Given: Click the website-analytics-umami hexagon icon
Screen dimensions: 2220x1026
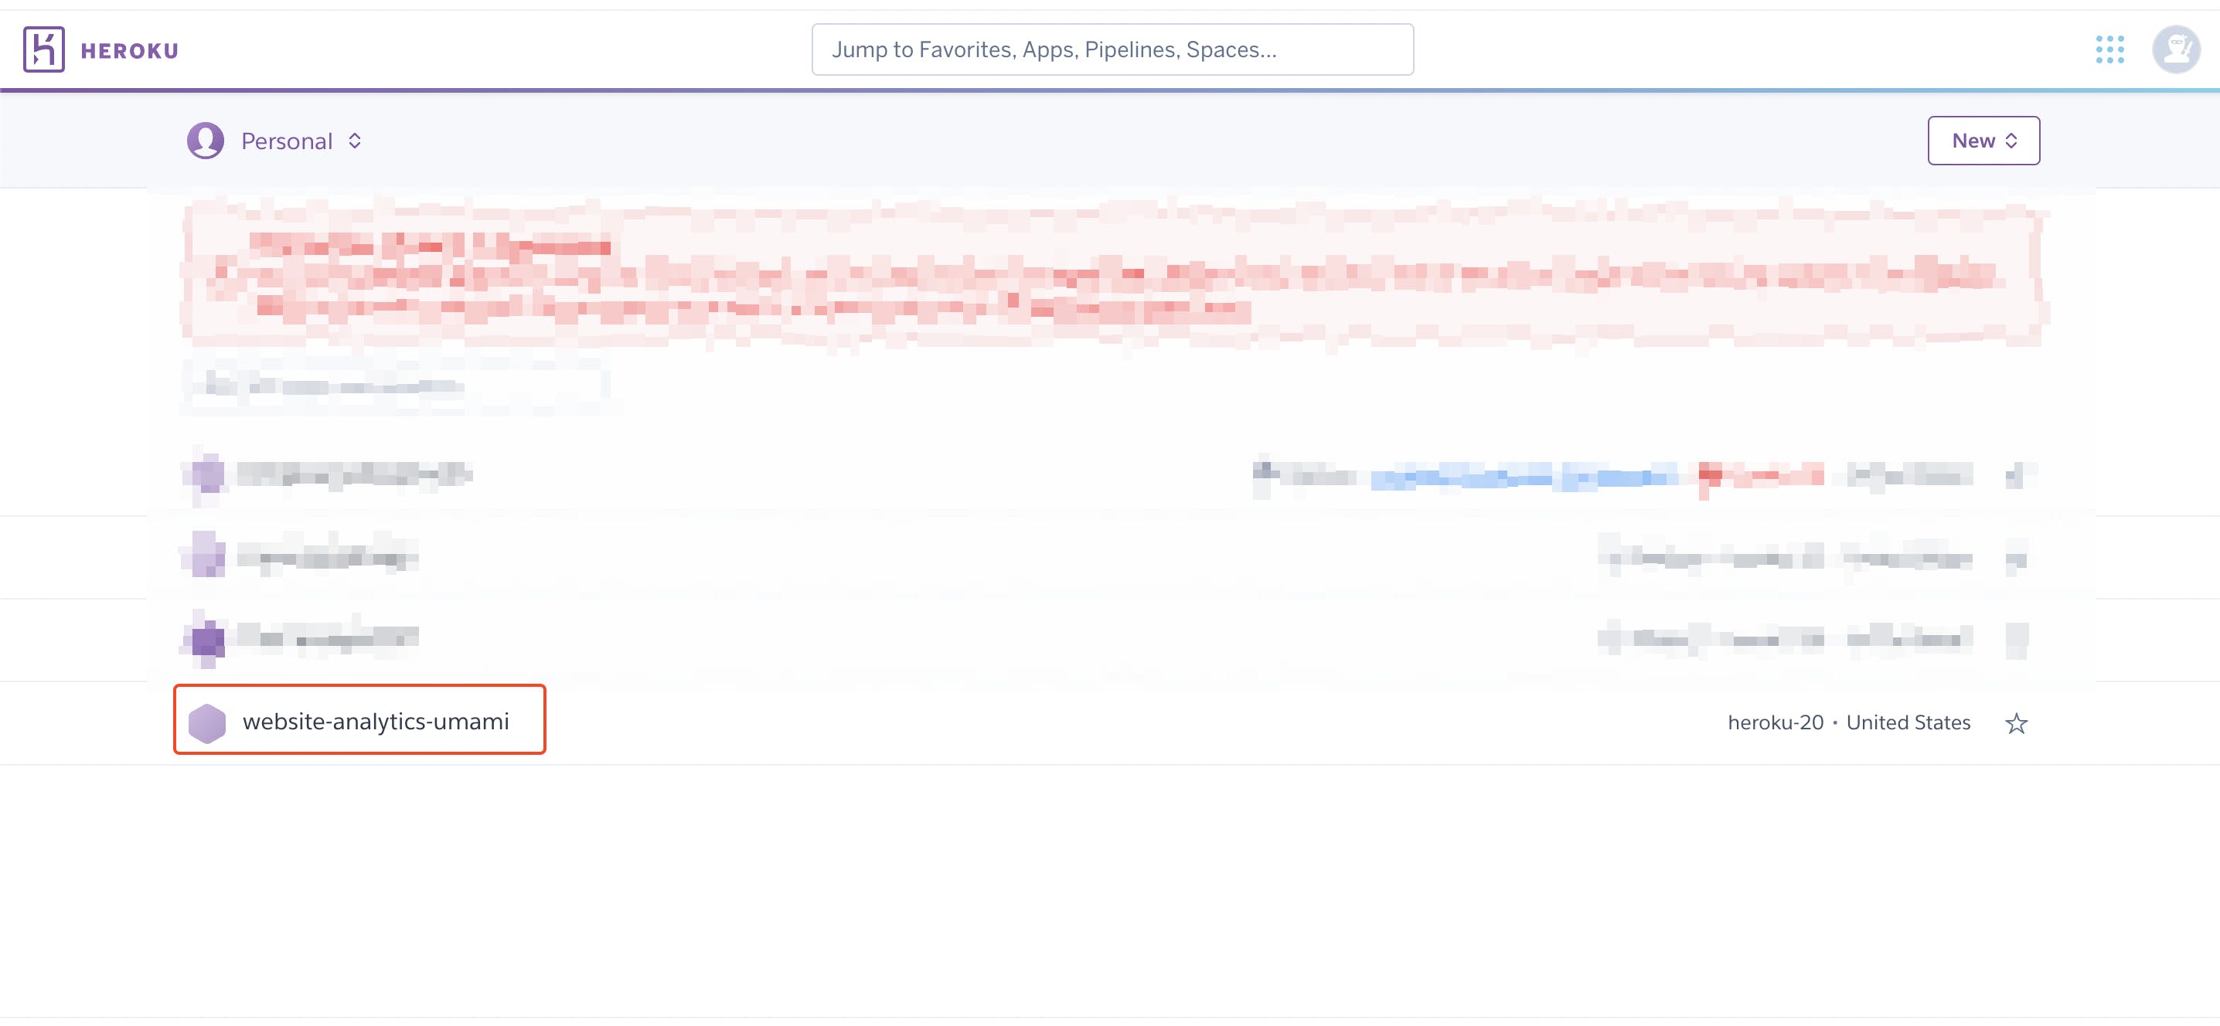Looking at the screenshot, I should (207, 723).
